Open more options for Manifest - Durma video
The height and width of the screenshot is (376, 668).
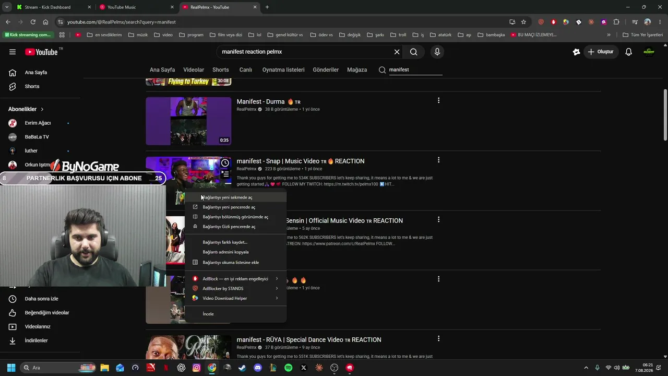438,100
